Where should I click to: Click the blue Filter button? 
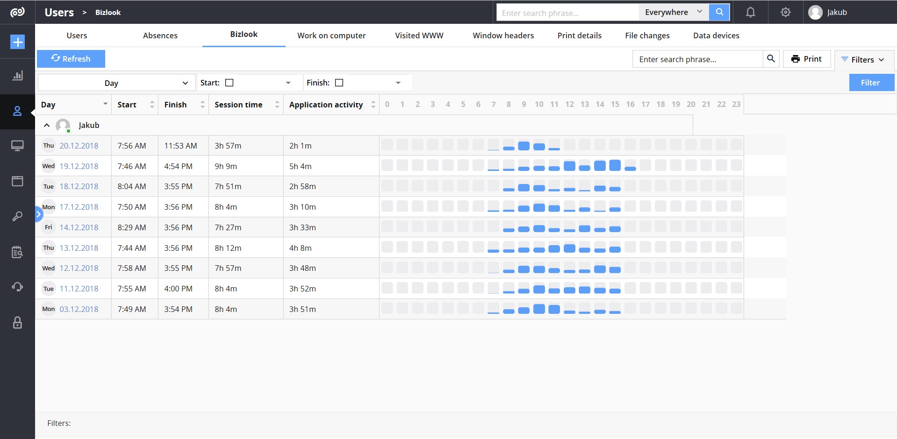tap(871, 83)
